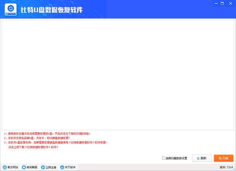Click the home icon beside 官方网站
This screenshot has width=236, height=171.
point(5,167)
